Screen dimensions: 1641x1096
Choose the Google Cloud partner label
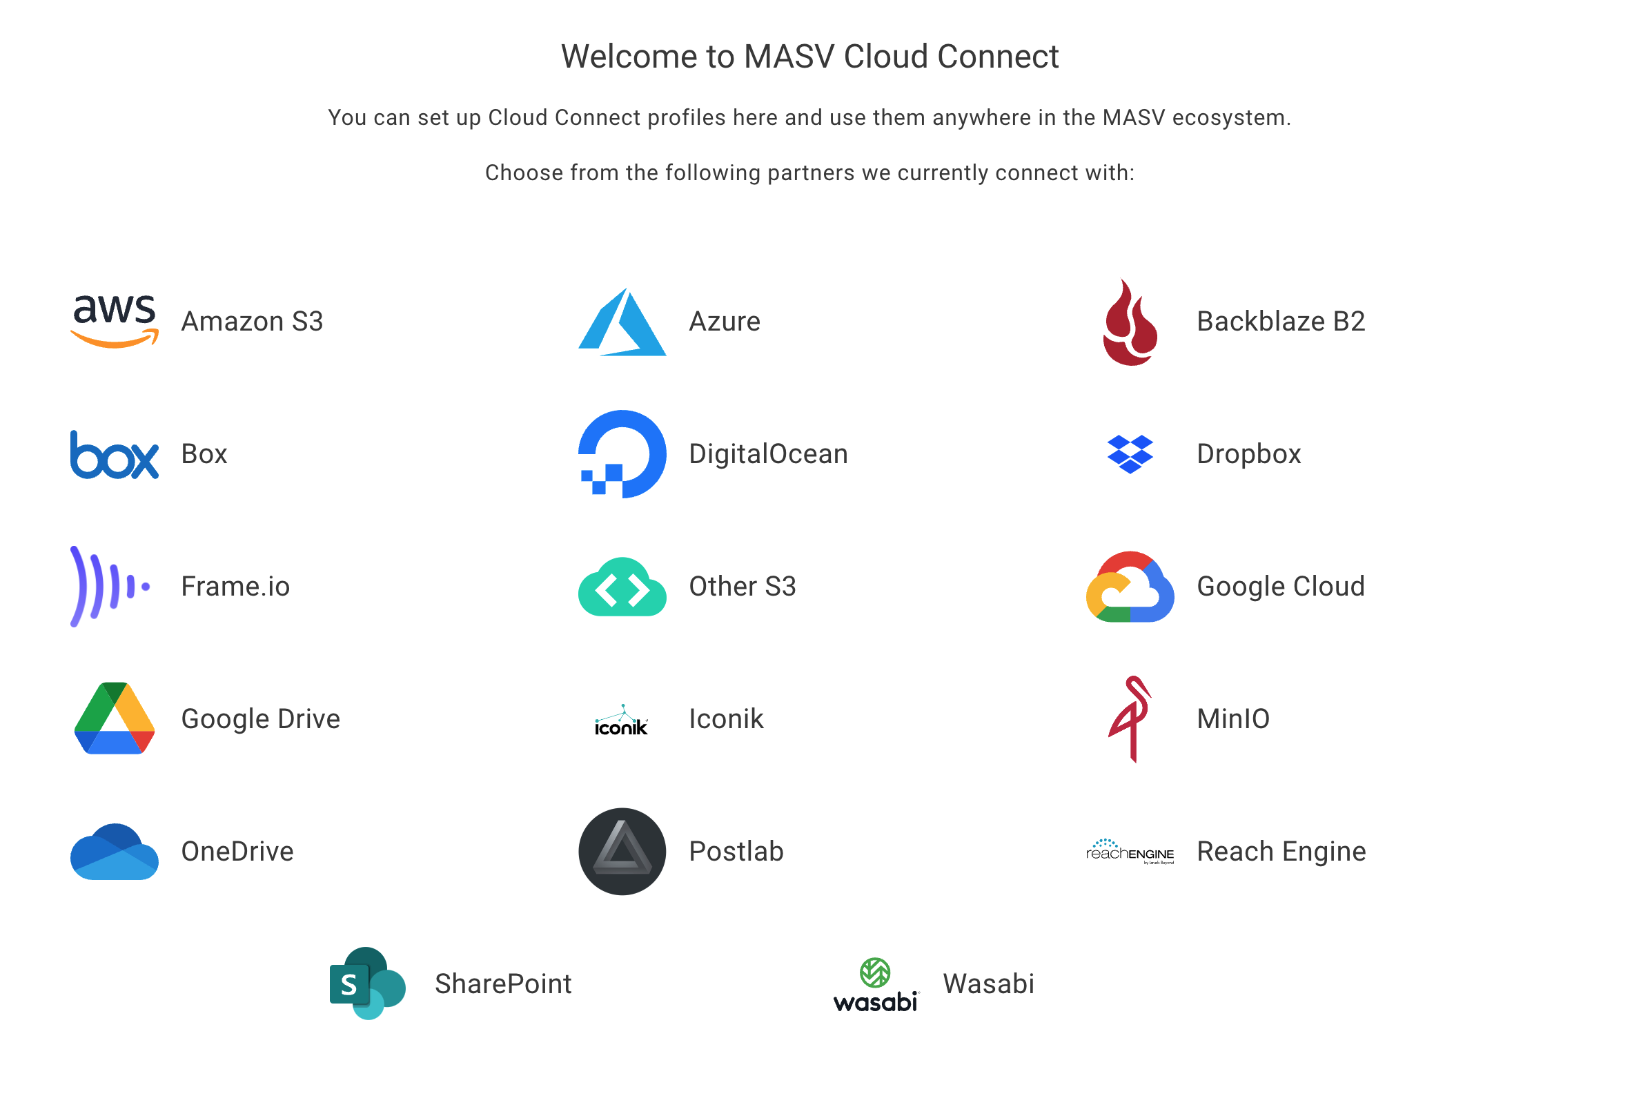[1280, 586]
